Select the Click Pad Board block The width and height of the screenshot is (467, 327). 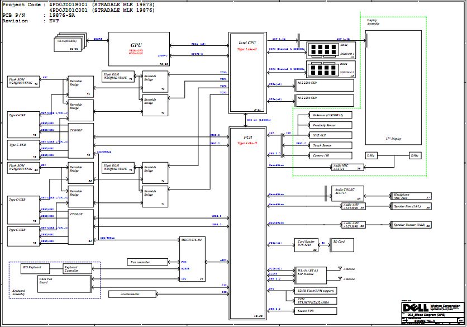coord(64,284)
